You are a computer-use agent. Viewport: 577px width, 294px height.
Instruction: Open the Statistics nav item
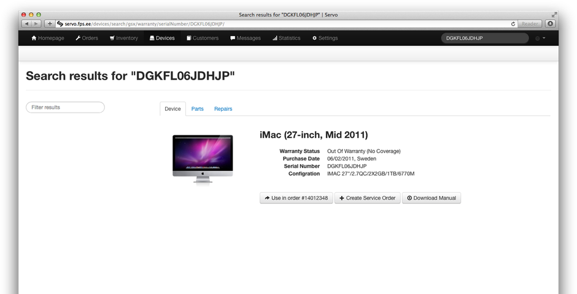286,38
